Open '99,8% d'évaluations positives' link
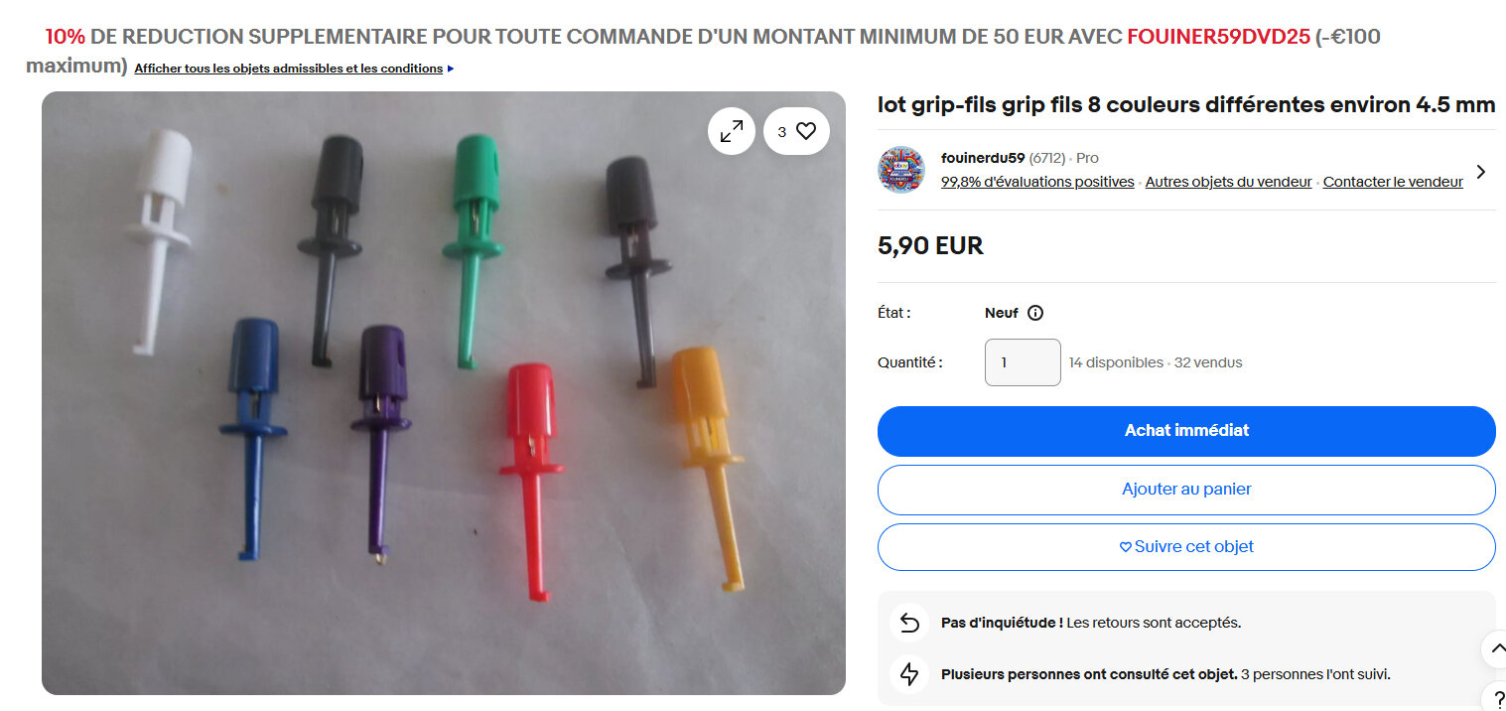Viewport: 1506px width, 711px height. pyautogui.click(x=1037, y=182)
